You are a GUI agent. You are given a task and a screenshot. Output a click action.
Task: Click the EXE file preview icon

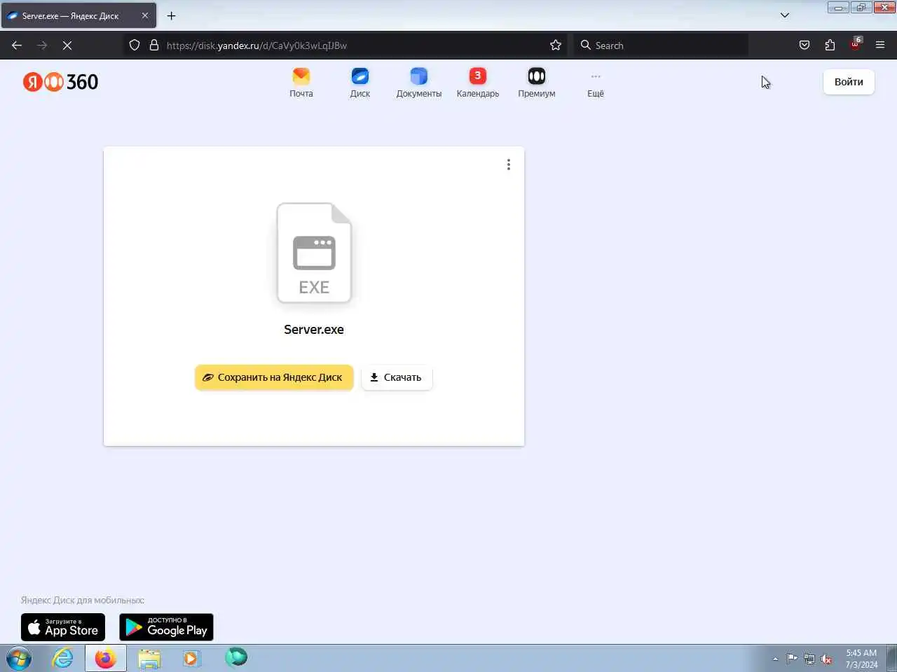coord(314,253)
